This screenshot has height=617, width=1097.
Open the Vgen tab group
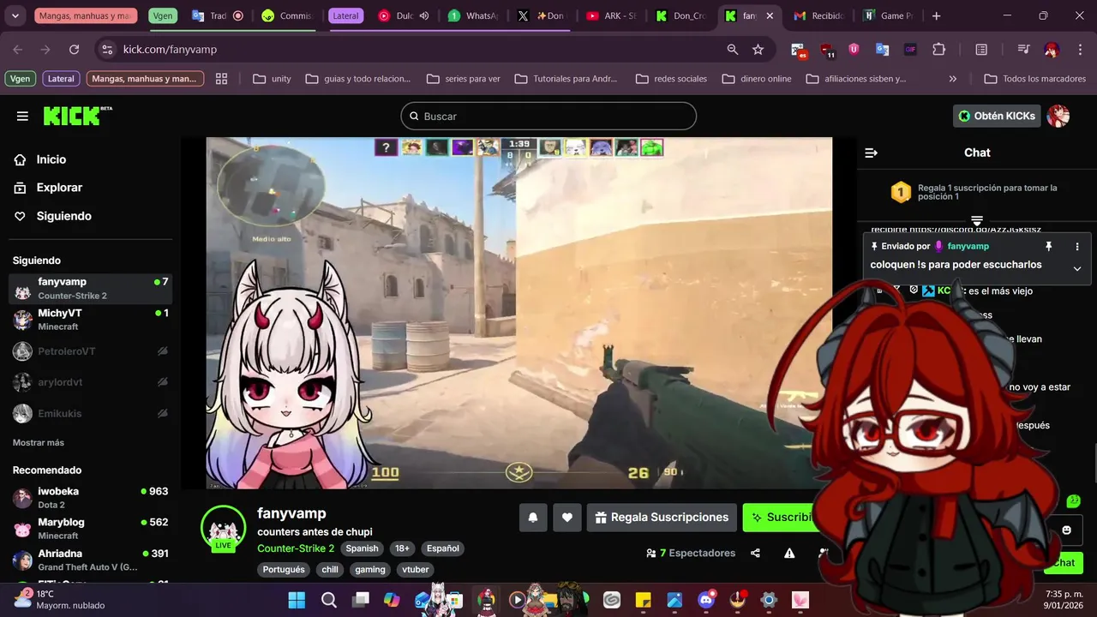pyautogui.click(x=162, y=15)
